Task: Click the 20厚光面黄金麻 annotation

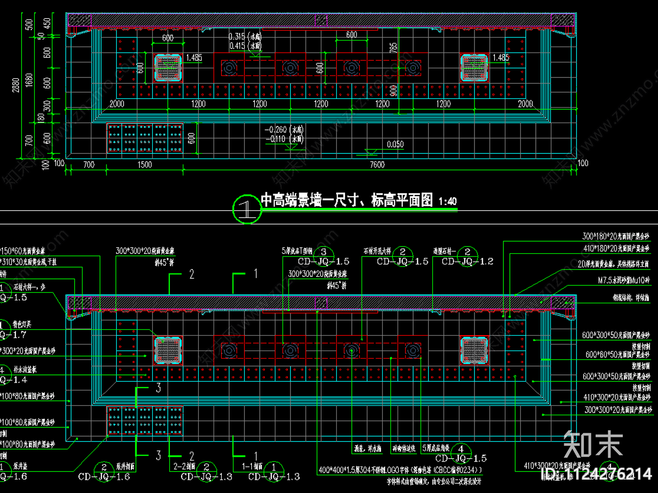Action: point(613,264)
